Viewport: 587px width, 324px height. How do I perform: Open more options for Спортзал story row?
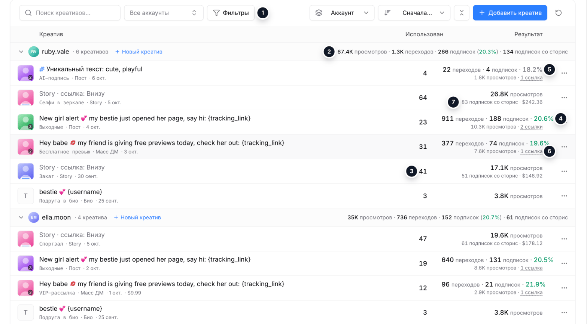pyautogui.click(x=564, y=239)
